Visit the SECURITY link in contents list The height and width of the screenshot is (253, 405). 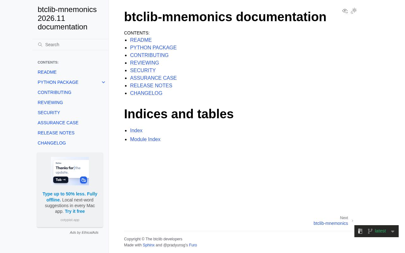tap(143, 71)
